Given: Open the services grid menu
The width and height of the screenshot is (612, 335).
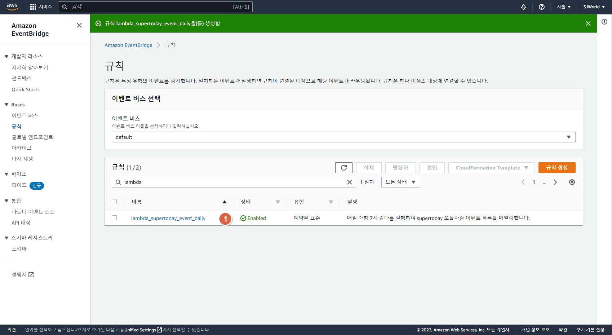Looking at the screenshot, I should [41, 7].
